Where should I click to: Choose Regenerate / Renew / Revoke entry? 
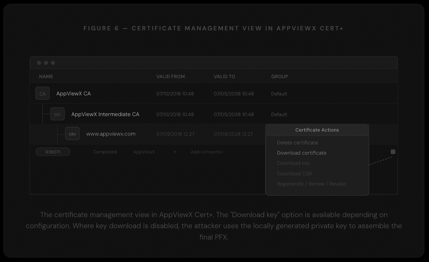click(312, 184)
